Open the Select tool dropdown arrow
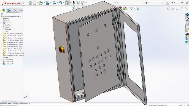Viewport: 189px width, 106px height. (71, 3)
